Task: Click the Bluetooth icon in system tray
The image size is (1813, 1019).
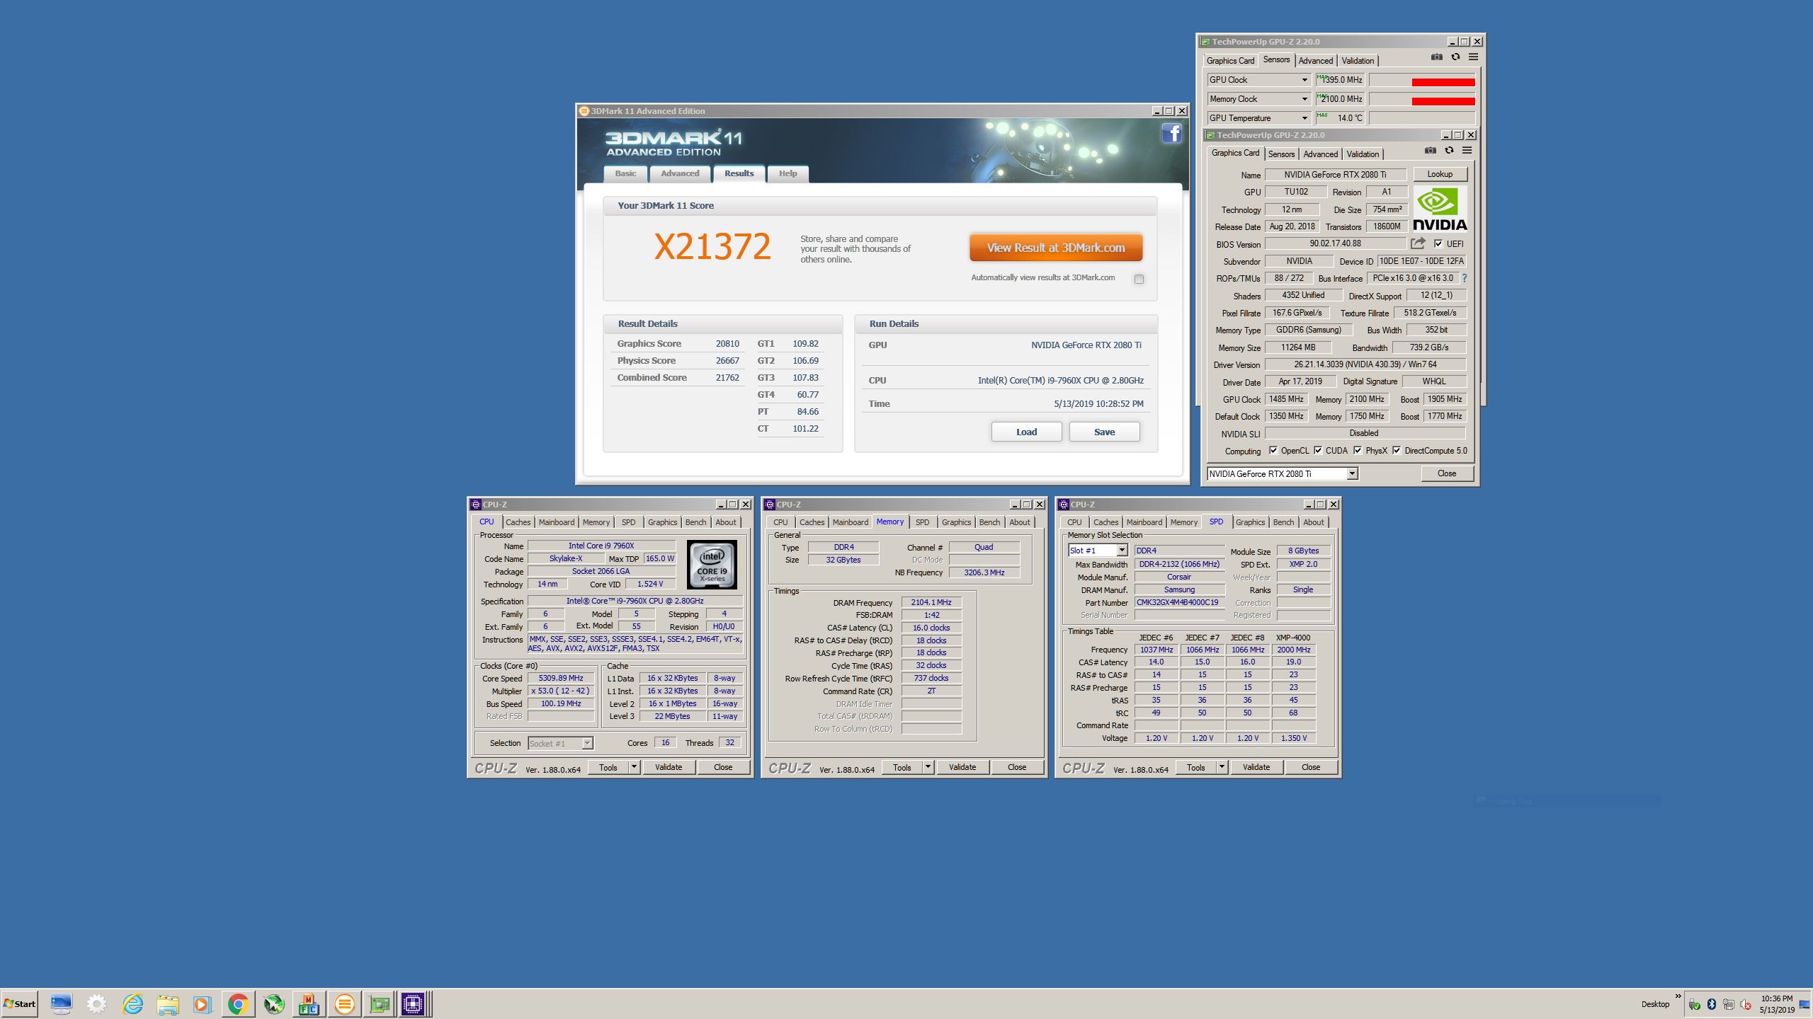Action: point(1712,1004)
